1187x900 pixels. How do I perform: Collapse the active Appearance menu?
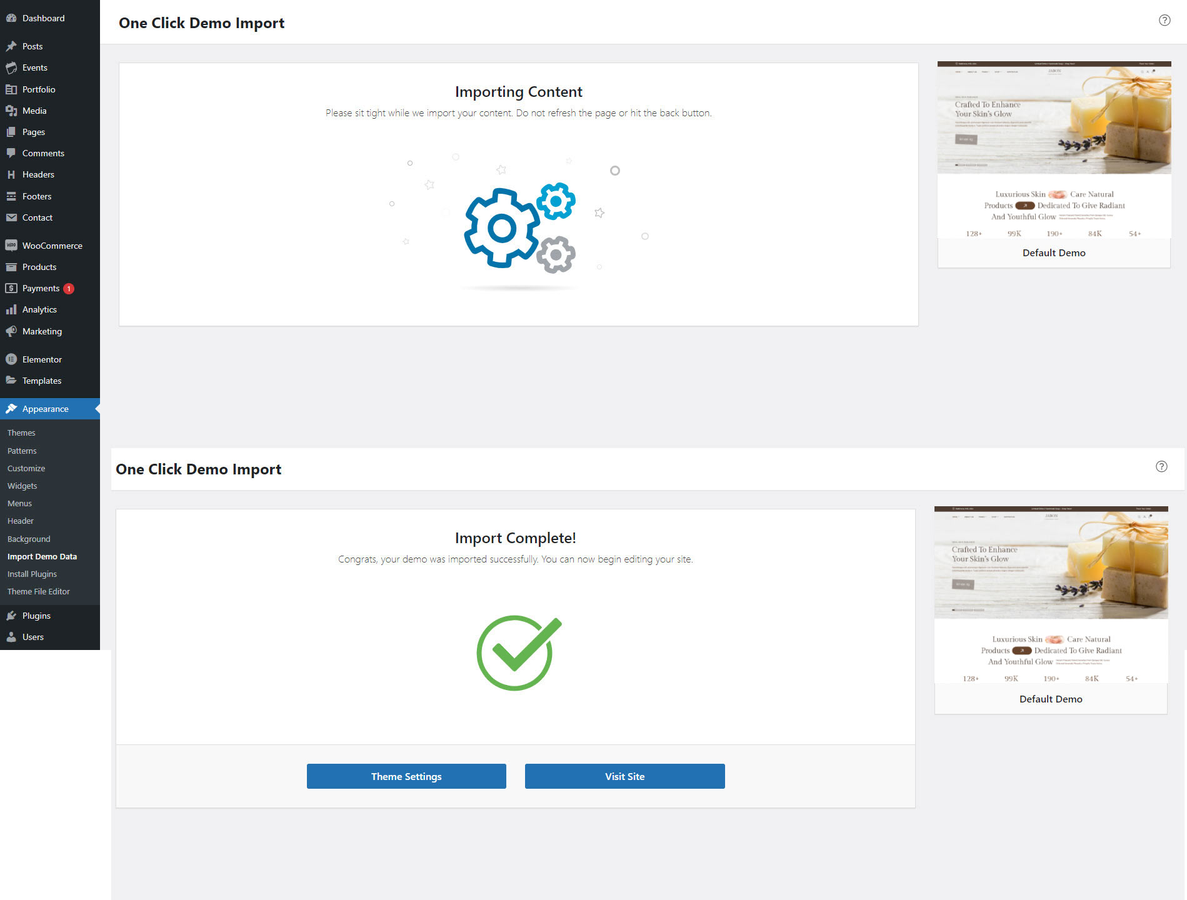(46, 409)
